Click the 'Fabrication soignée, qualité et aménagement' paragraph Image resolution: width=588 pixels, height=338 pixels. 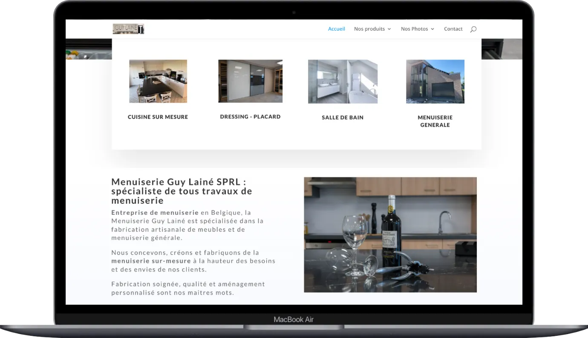pos(188,288)
